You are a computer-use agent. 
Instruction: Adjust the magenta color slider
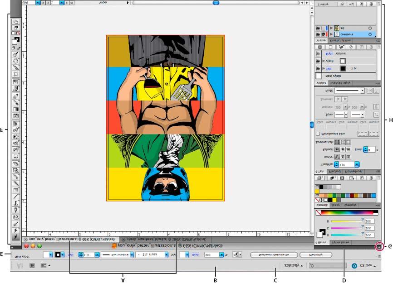point(347,228)
